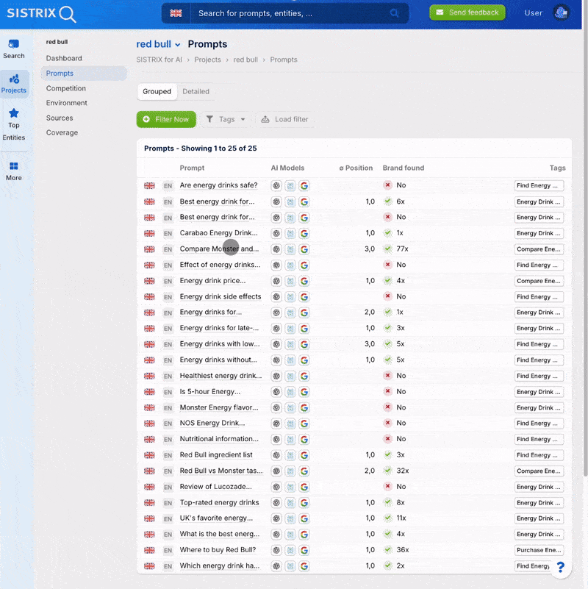Select the Grouped tab
The image size is (588, 589).
(157, 91)
